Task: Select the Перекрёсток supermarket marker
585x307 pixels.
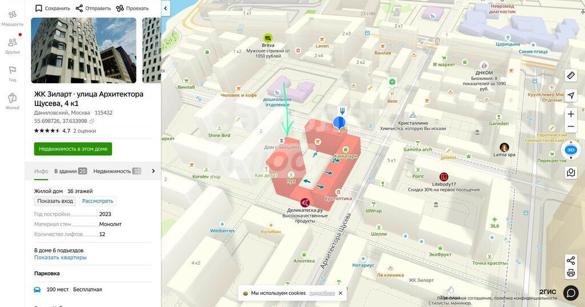Action: coord(552,154)
